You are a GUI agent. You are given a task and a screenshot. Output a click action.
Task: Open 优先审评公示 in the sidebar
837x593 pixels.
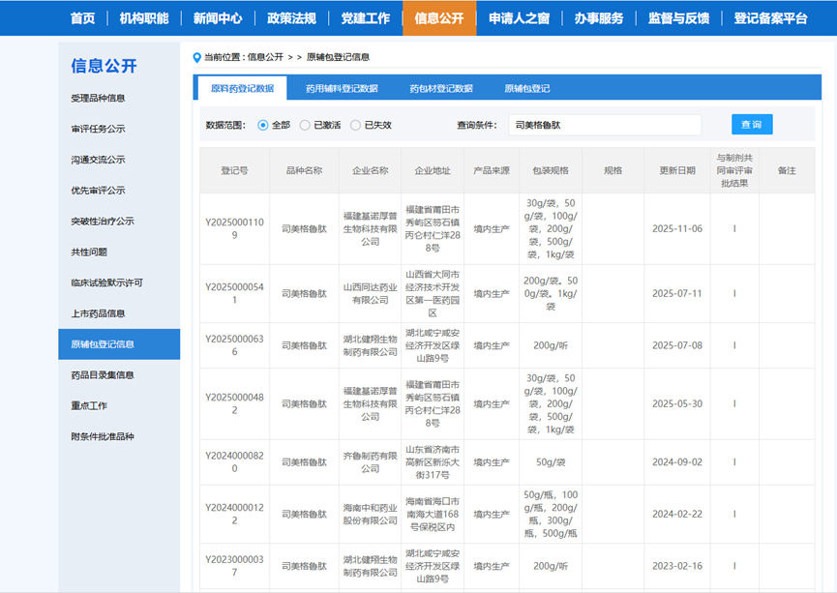tap(98, 191)
